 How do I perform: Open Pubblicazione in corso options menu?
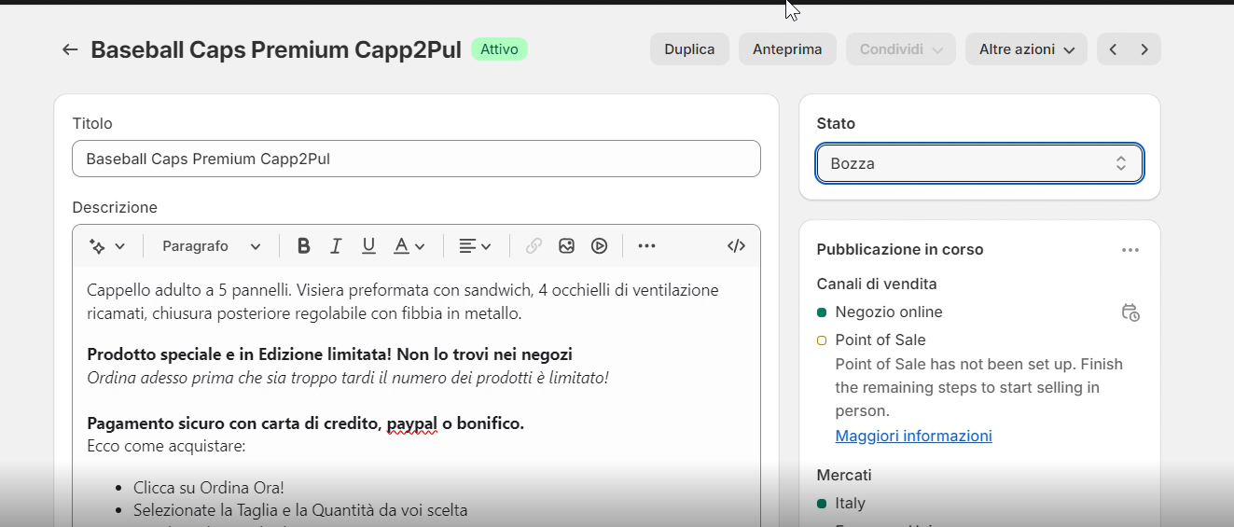click(x=1130, y=250)
